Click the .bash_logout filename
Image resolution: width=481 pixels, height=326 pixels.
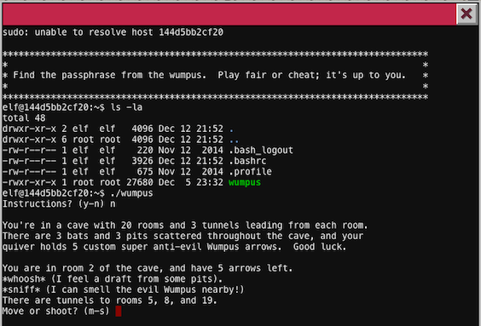tap(261, 151)
